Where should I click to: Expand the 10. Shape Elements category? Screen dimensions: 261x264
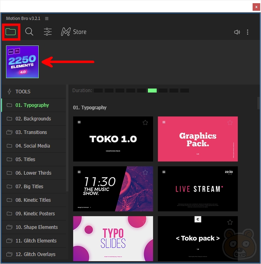[x=34, y=227]
